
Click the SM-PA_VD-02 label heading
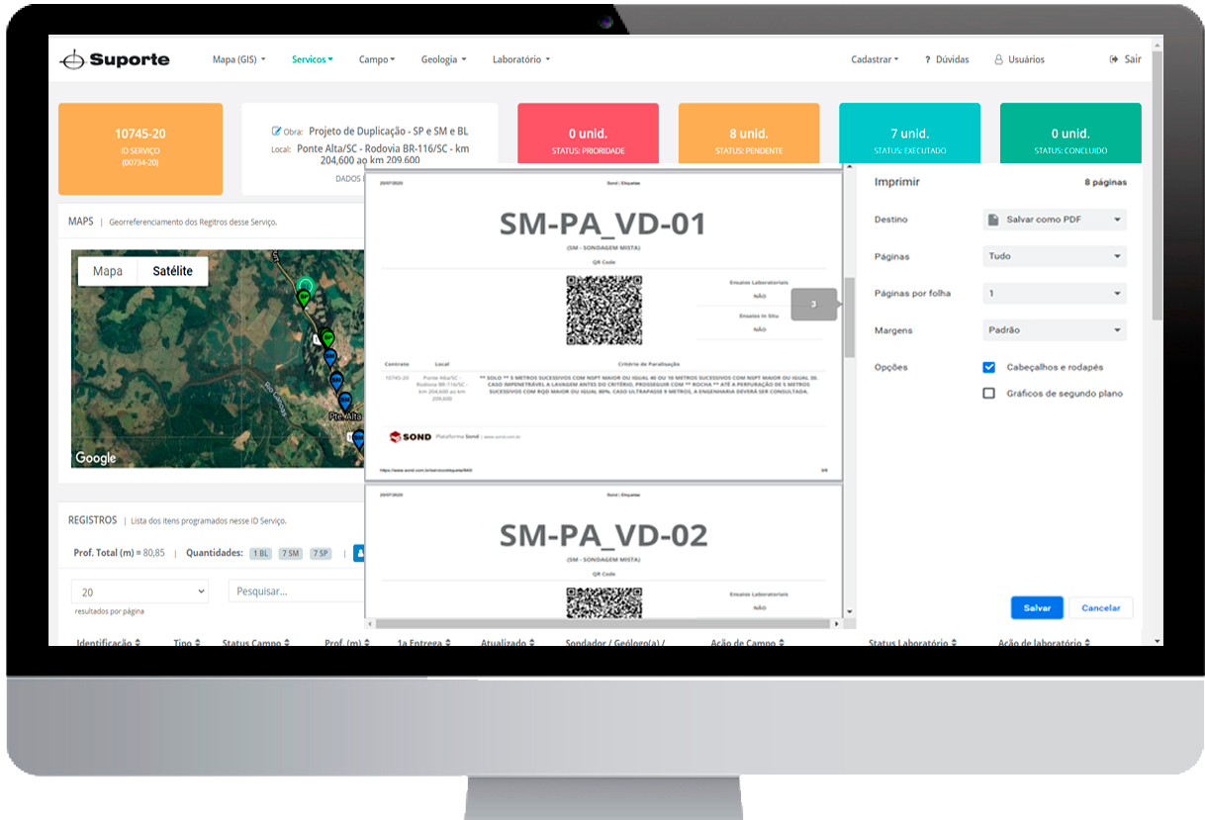[603, 535]
